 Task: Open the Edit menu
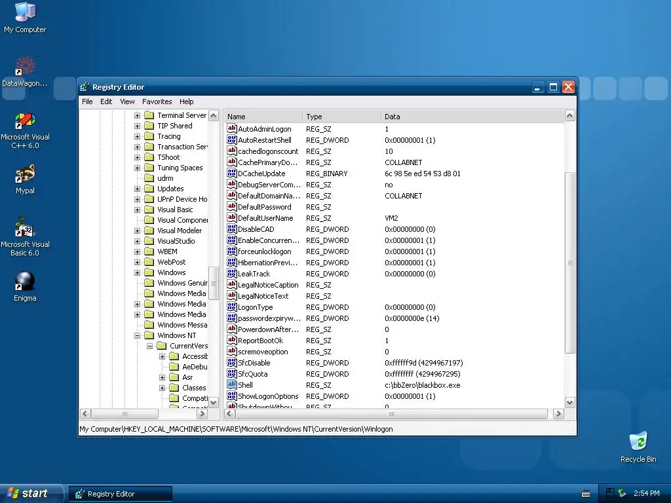pos(106,102)
